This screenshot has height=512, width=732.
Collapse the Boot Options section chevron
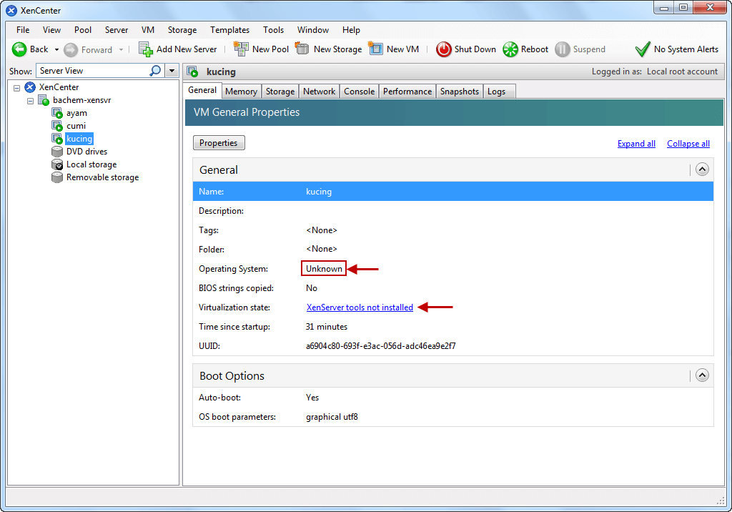tap(702, 375)
